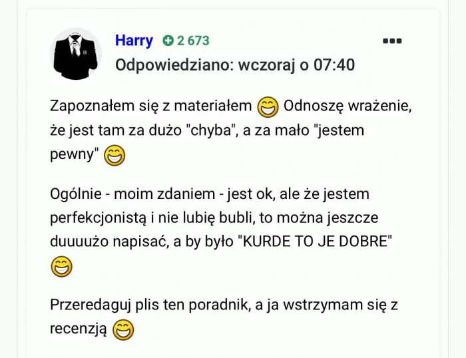Click the words Odnoszę wrażenie
The width and height of the screenshot is (466, 358).
click(348, 106)
